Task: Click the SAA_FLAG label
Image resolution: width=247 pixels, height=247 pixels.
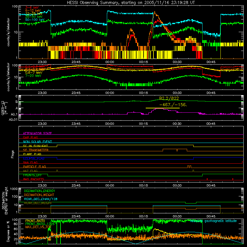Action: click(x=30, y=162)
